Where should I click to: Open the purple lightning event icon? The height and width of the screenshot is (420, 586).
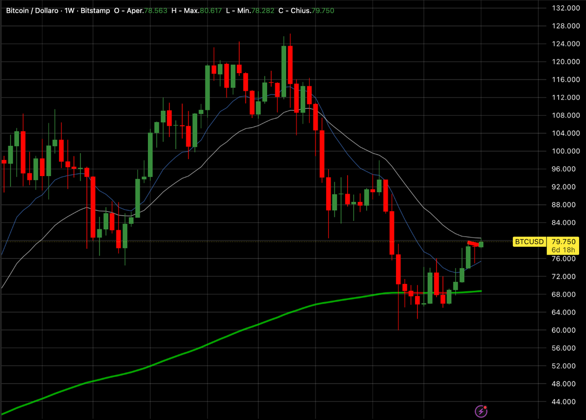481,411
